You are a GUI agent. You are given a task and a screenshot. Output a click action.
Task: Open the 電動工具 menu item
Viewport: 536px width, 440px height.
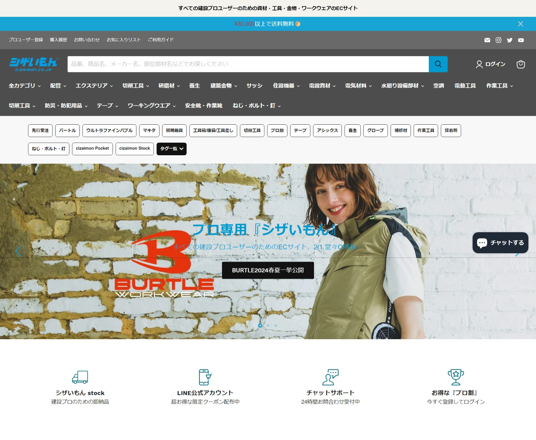coord(465,86)
